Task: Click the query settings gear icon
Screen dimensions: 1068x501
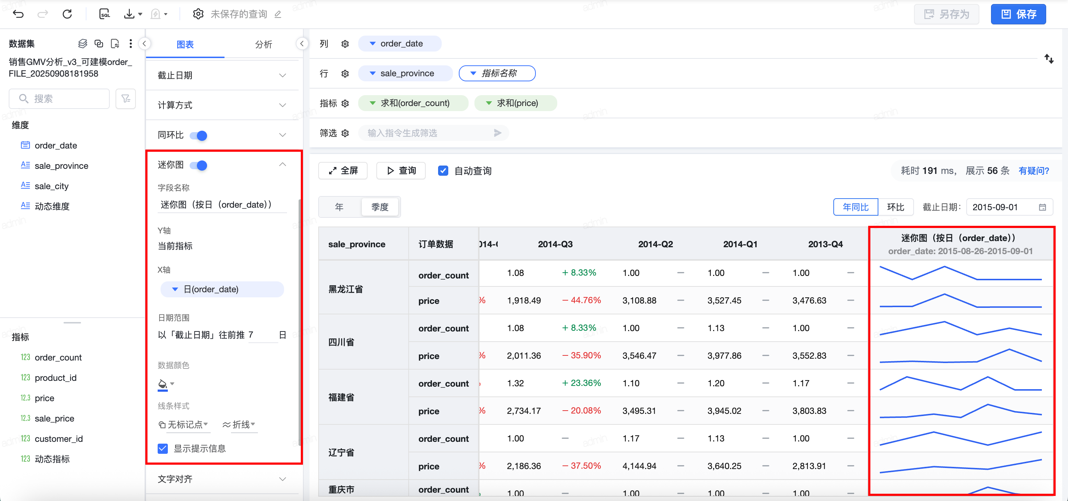Action: (x=198, y=14)
